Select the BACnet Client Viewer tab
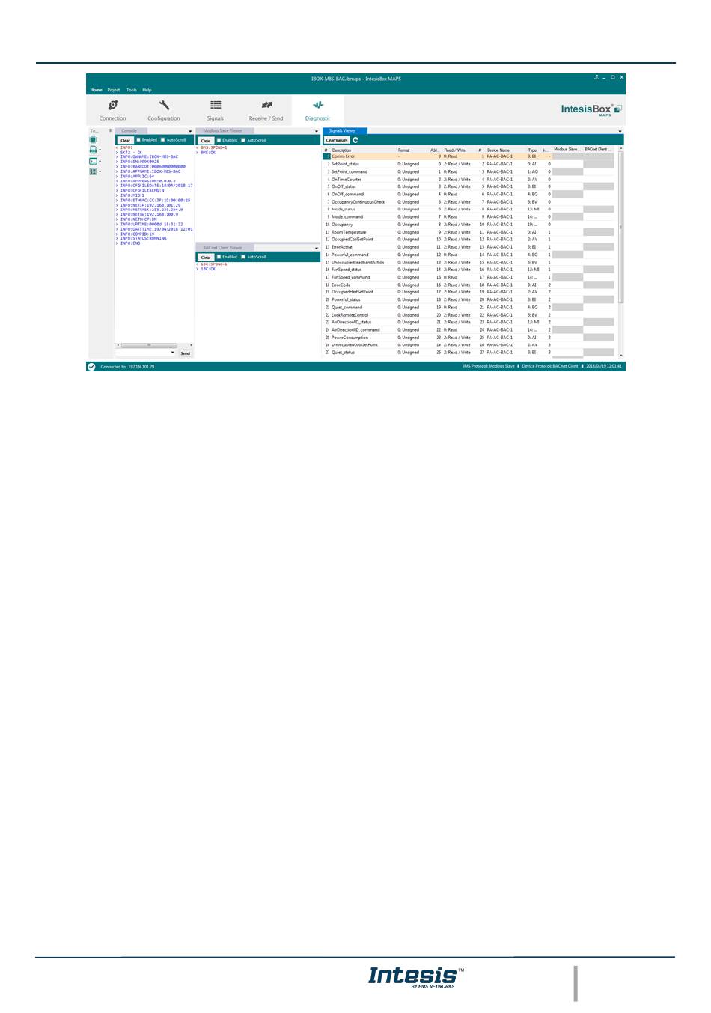 [223, 248]
